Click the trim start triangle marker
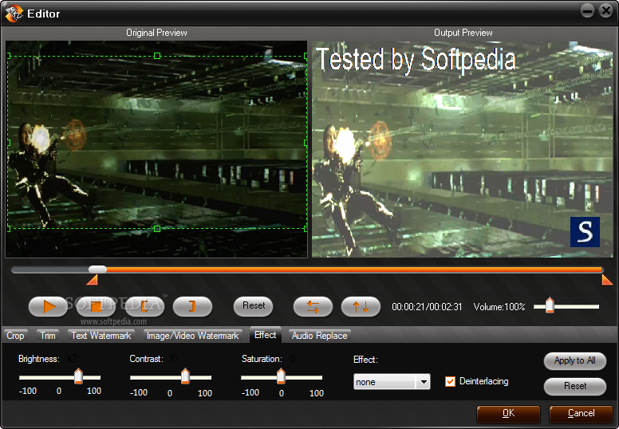 tap(93, 279)
